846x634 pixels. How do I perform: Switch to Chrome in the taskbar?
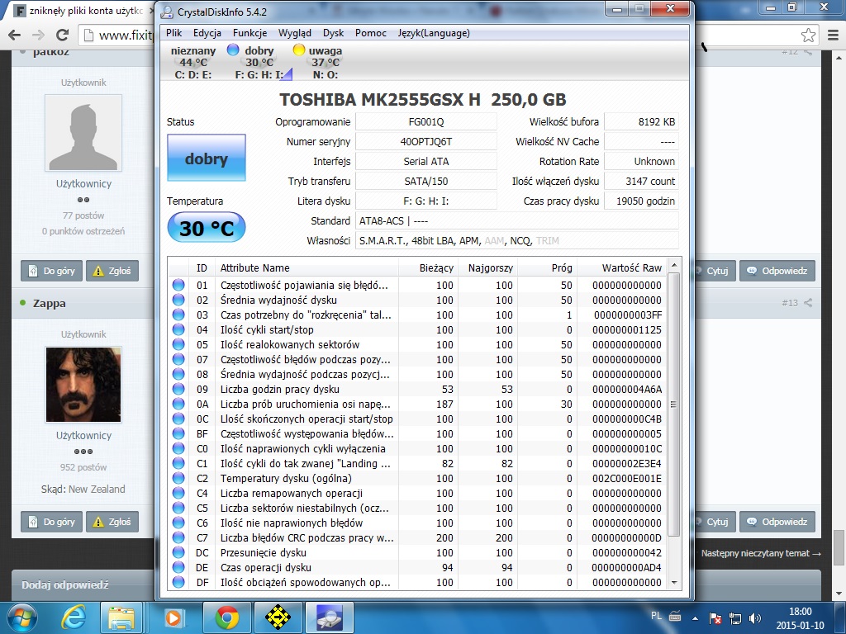pos(227,617)
